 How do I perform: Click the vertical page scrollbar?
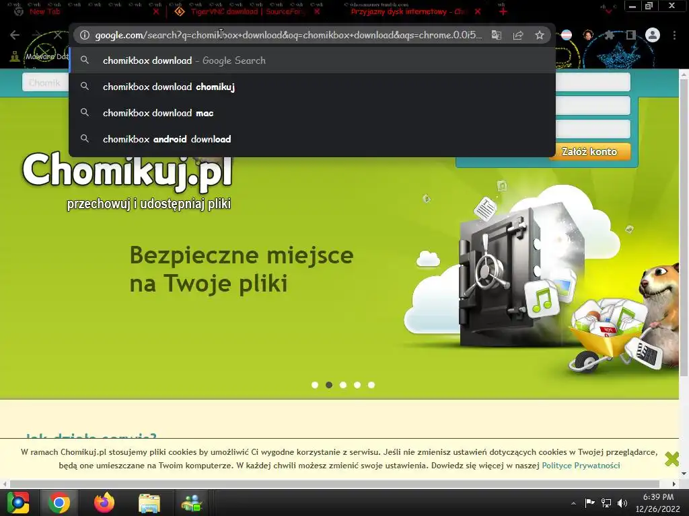tap(684, 228)
